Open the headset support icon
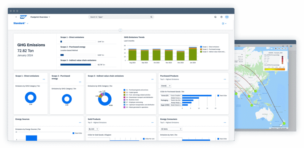The width and height of the screenshot is (304, 148). pos(215,17)
